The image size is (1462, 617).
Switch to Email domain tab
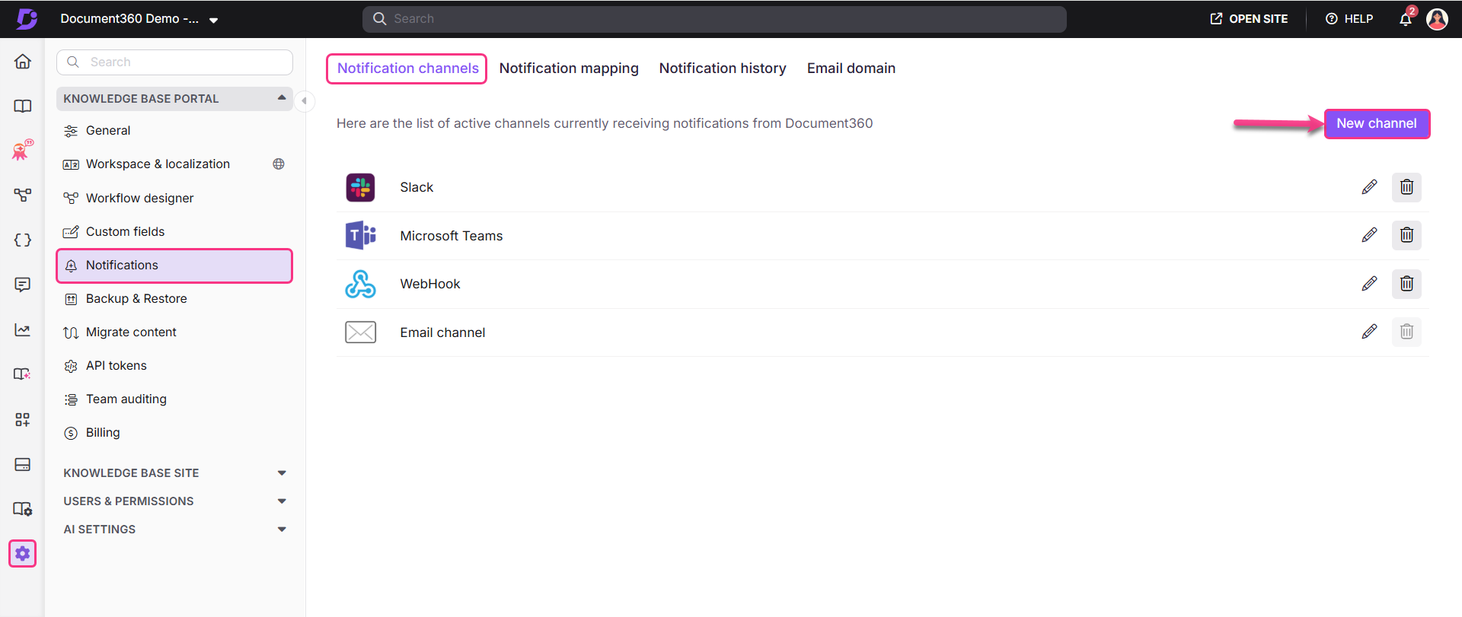coord(851,68)
